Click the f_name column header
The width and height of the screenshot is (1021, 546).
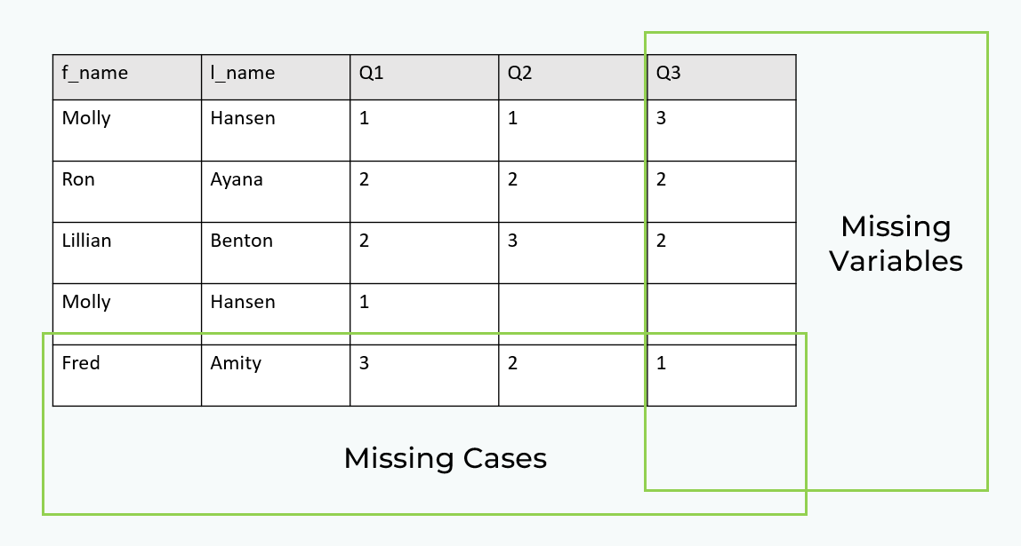(x=127, y=77)
